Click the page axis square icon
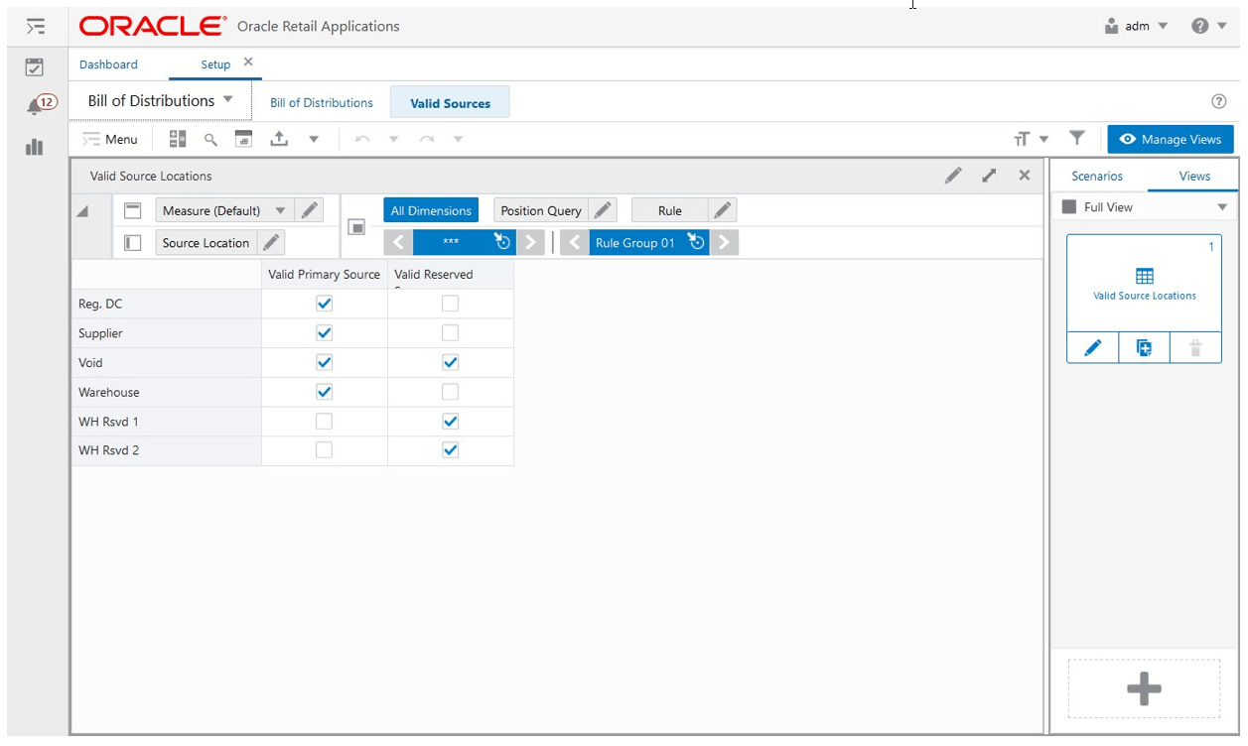The image size is (1248, 746). [356, 227]
